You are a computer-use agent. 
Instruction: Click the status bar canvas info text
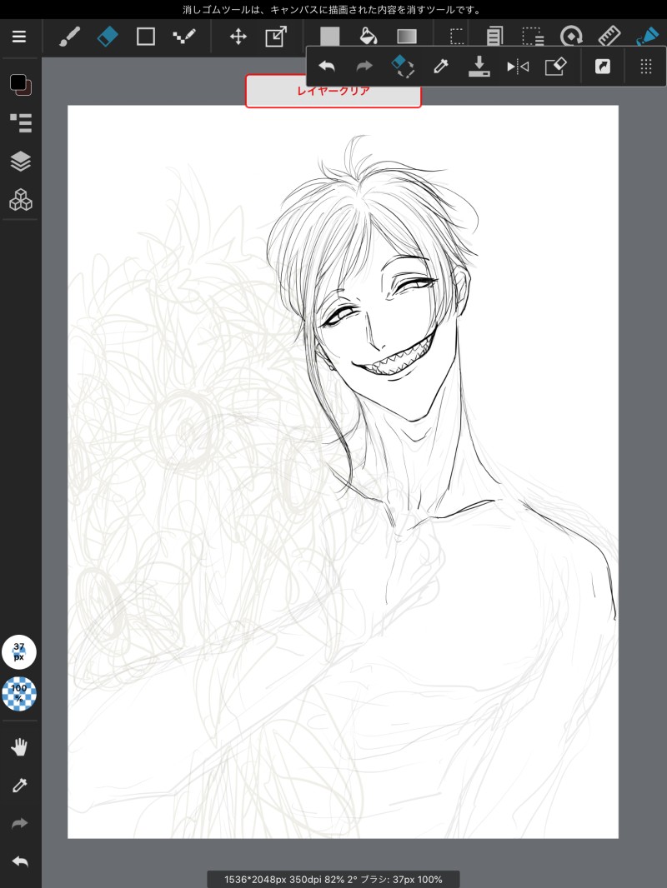pos(333,880)
